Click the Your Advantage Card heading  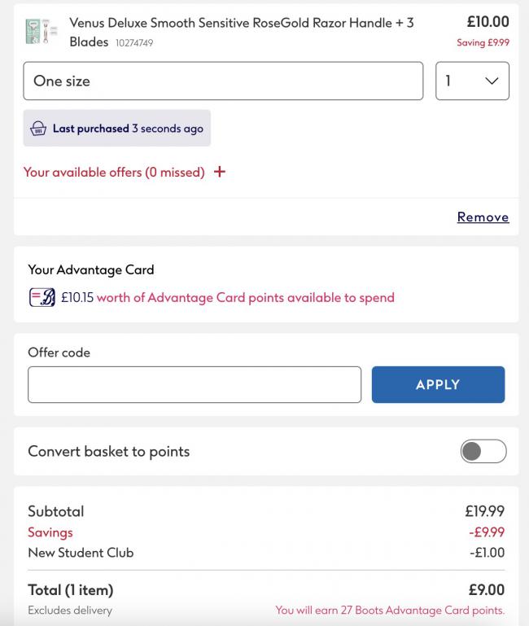coord(91,270)
